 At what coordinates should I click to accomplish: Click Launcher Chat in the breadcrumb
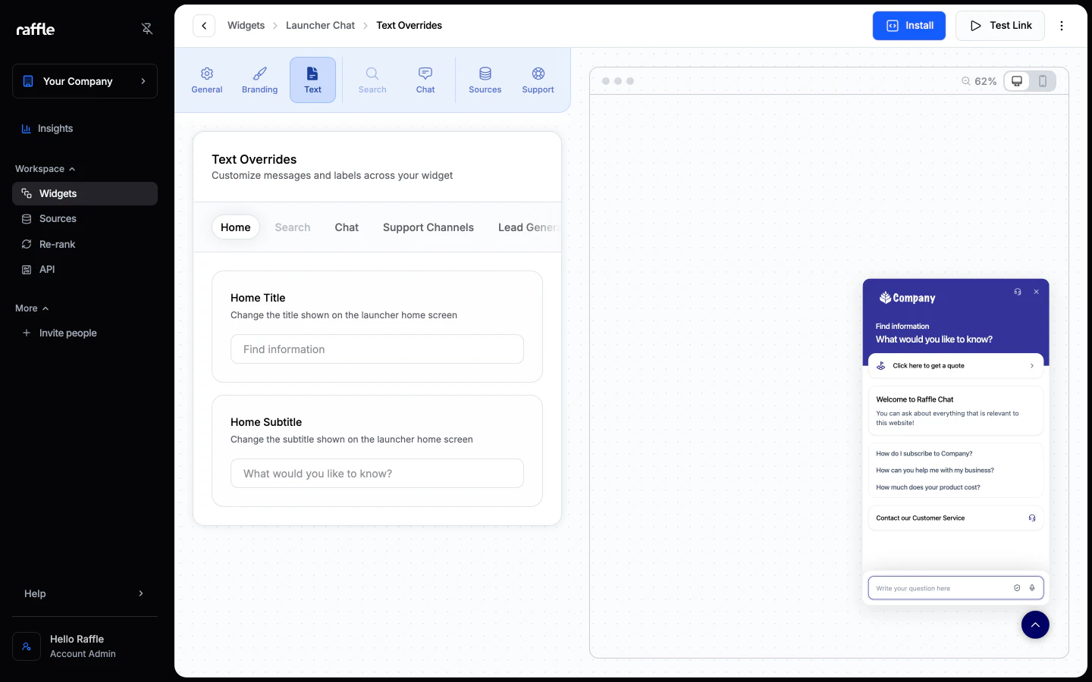[x=320, y=26]
